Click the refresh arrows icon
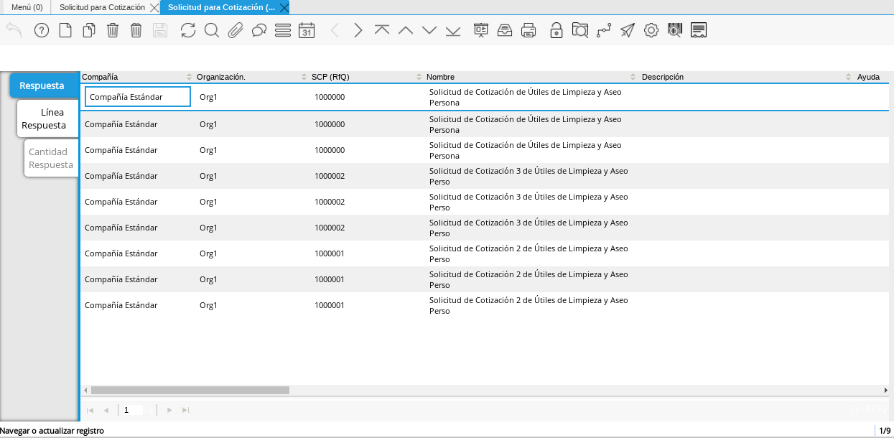Screen dimensions: 894x438 pos(188,30)
